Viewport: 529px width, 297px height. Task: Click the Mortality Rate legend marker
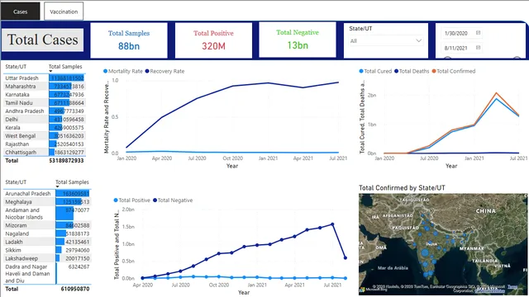pos(105,71)
